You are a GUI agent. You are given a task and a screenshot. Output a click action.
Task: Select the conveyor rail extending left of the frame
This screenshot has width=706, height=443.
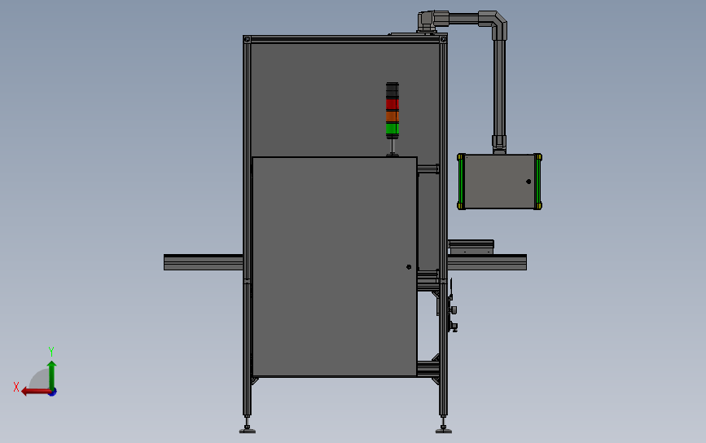(x=204, y=262)
